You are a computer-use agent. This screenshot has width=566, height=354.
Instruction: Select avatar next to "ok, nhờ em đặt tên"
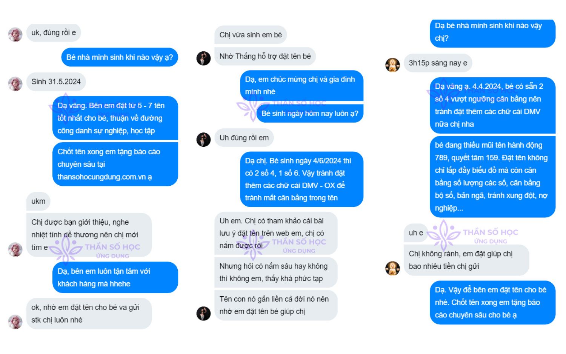15,322
